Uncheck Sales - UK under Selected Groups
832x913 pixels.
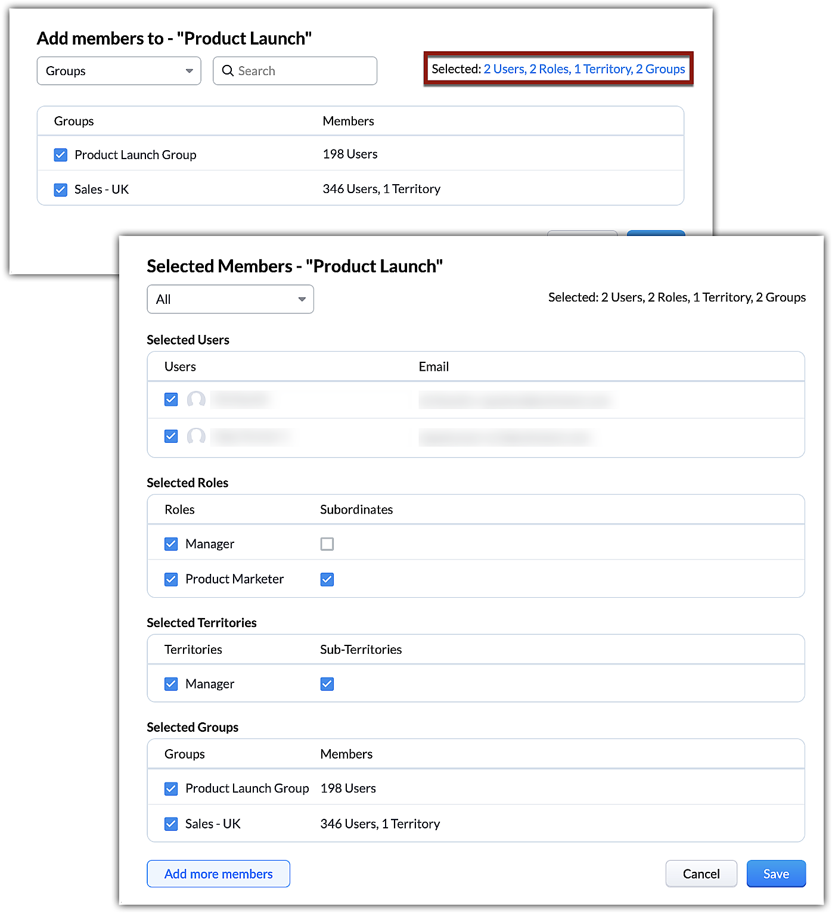tap(171, 824)
